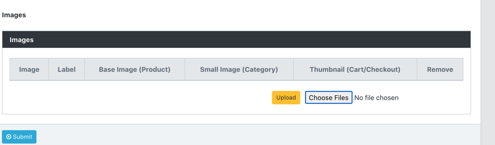
Task: Submit the product form
Action: click(x=19, y=137)
